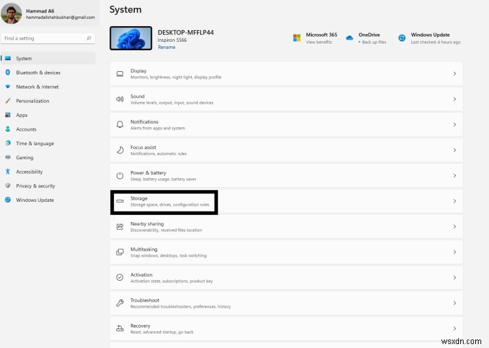Viewport: 489px width, 348px height.
Task: Click the Apps icon in sidebar
Action: 8,115
